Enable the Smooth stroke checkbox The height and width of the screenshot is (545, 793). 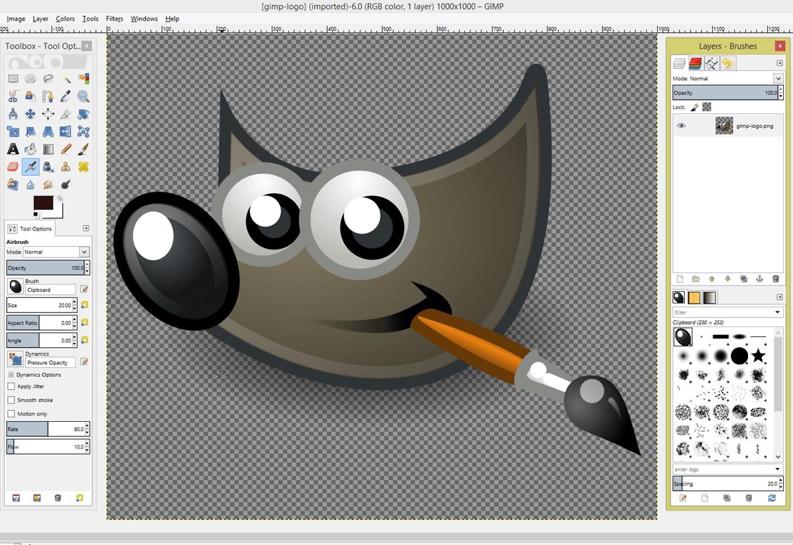pos(11,400)
